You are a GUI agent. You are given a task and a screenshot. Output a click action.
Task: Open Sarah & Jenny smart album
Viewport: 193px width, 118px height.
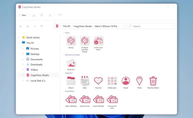click(x=85, y=99)
